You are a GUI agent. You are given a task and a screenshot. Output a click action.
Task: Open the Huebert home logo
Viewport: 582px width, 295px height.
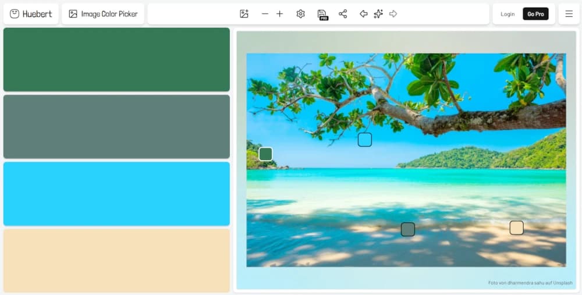click(x=31, y=14)
